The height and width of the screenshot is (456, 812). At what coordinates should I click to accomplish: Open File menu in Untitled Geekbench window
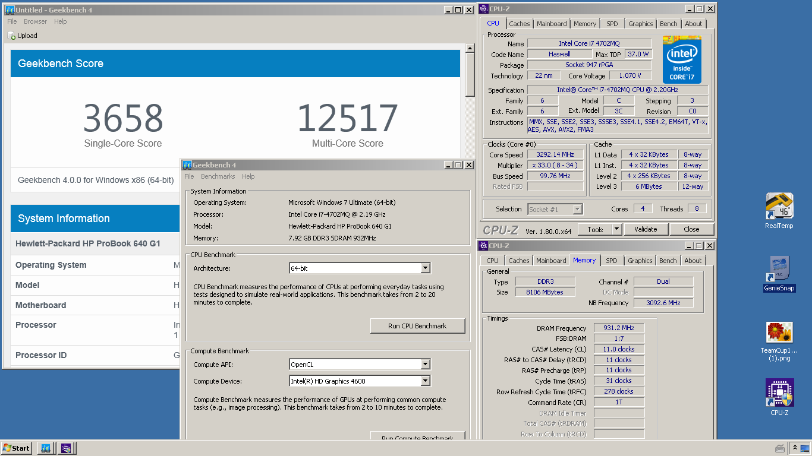pos(12,21)
